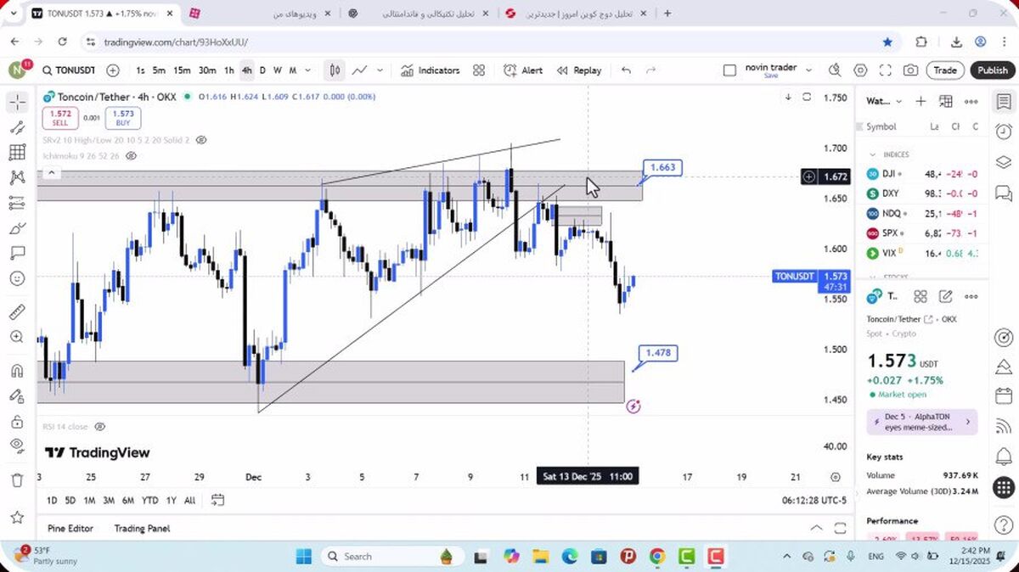This screenshot has width=1019, height=572.
Task: Open the Indicators dialog
Action: pos(431,70)
